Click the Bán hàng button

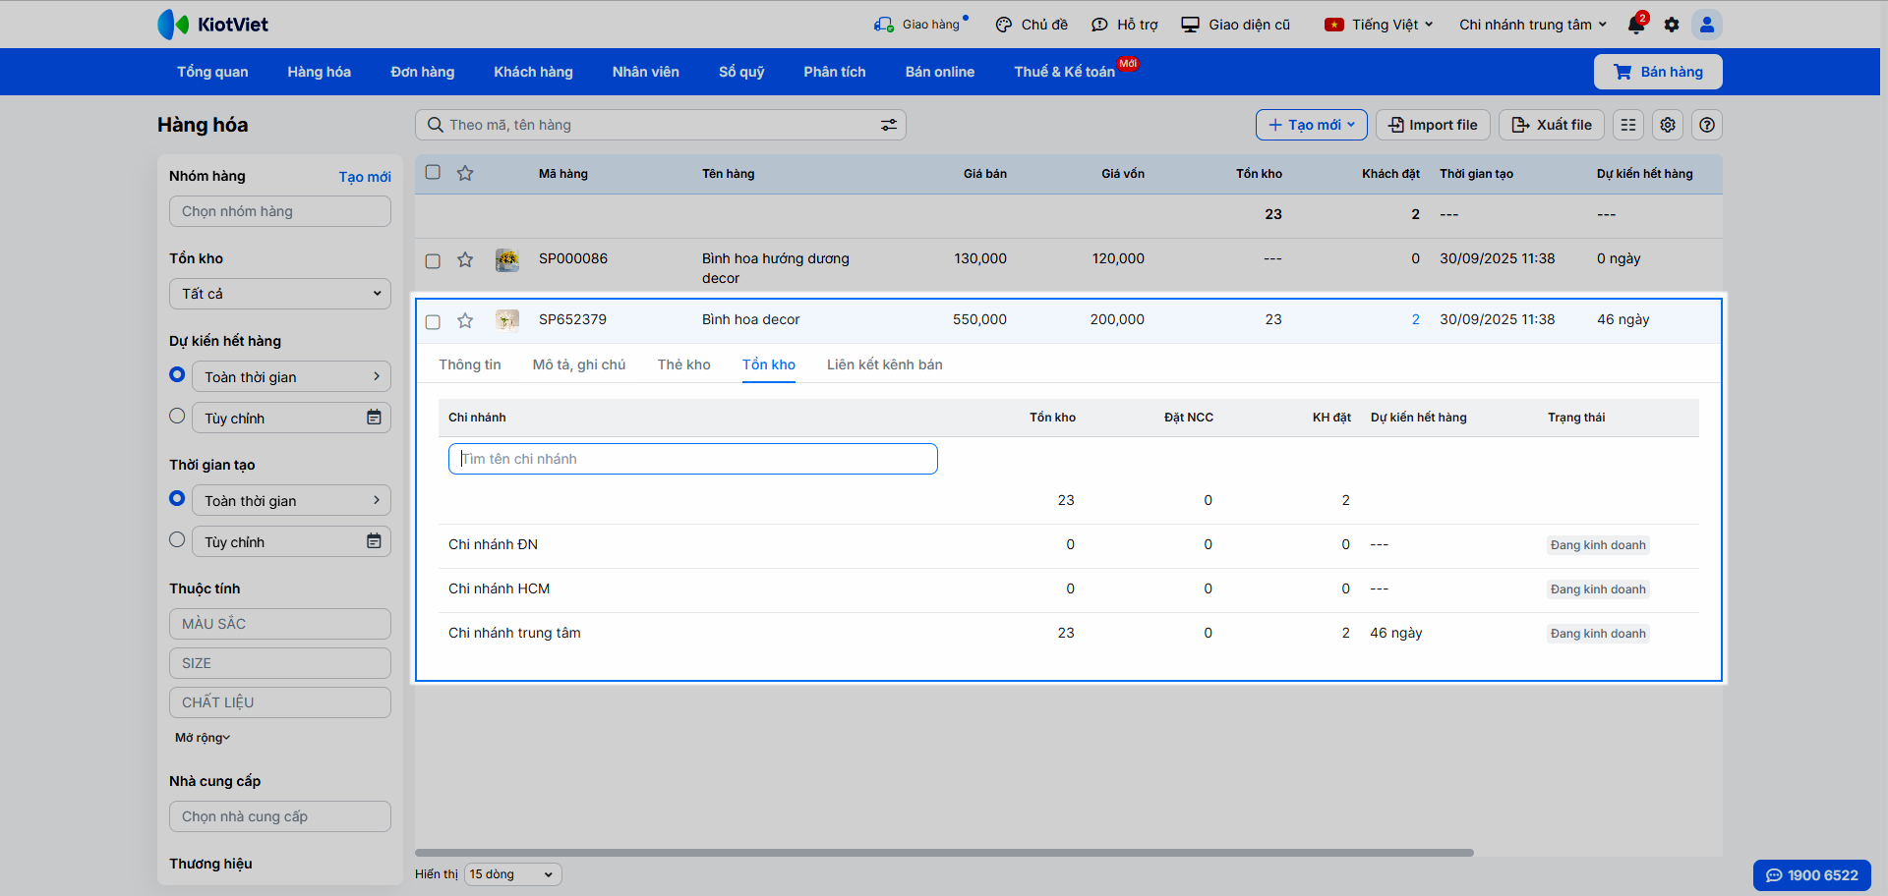pyautogui.click(x=1658, y=72)
